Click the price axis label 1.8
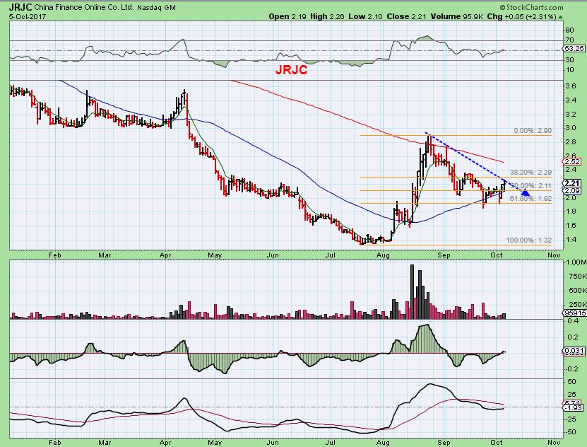The image size is (587, 447). pos(571,211)
